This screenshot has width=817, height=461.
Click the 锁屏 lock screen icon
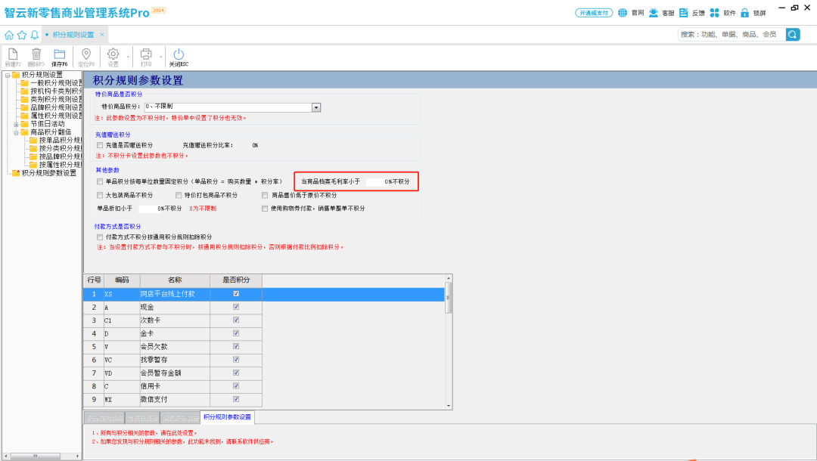pos(744,13)
